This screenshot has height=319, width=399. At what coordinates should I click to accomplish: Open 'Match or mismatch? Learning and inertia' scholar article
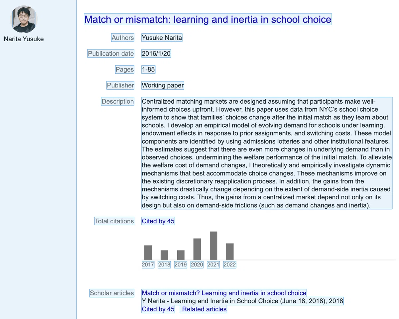coord(224,293)
